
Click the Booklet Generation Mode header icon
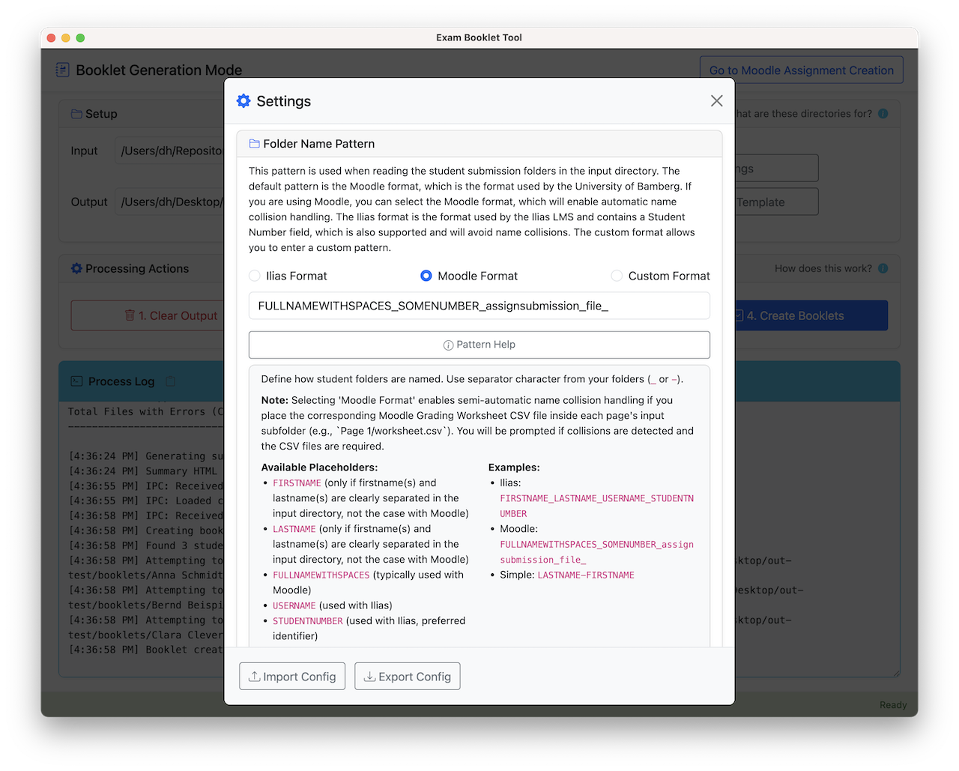(x=62, y=70)
